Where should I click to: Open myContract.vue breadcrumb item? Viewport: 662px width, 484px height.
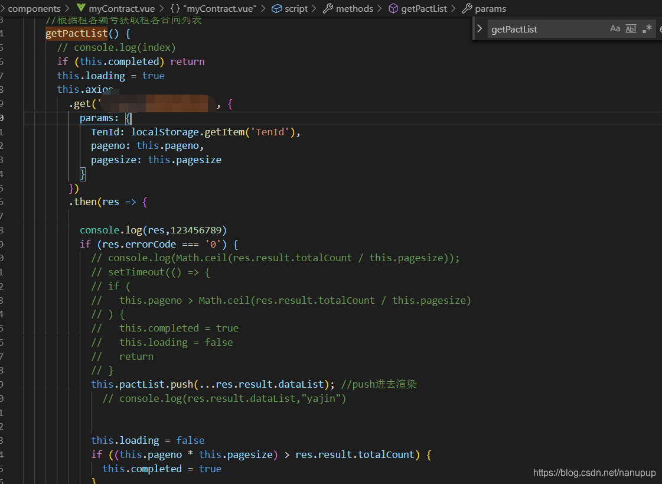pos(122,8)
